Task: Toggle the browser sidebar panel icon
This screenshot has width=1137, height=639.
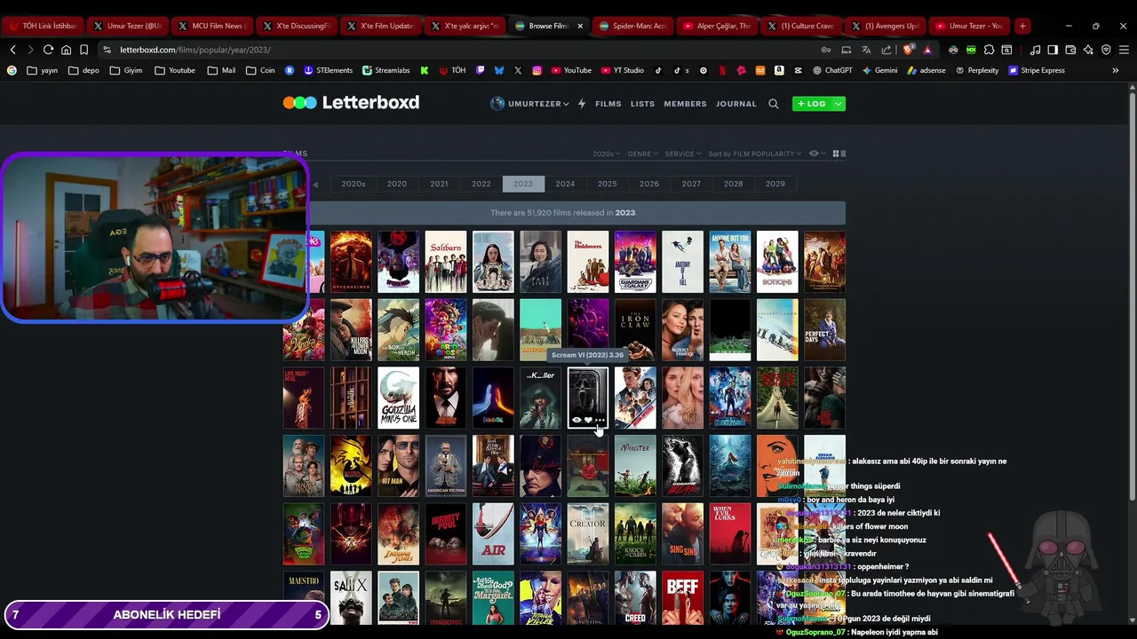Action: click(x=1053, y=50)
